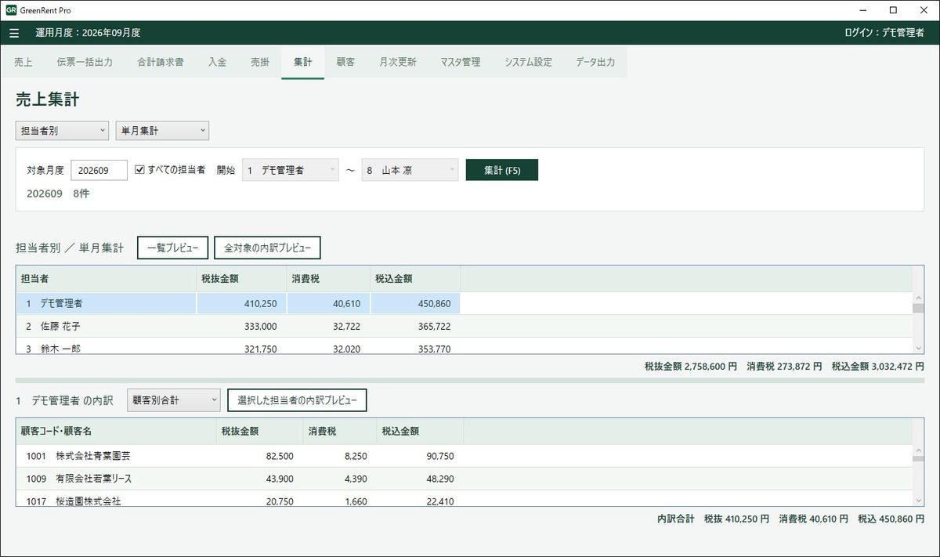Run the 集計 (F5) button

(x=502, y=170)
